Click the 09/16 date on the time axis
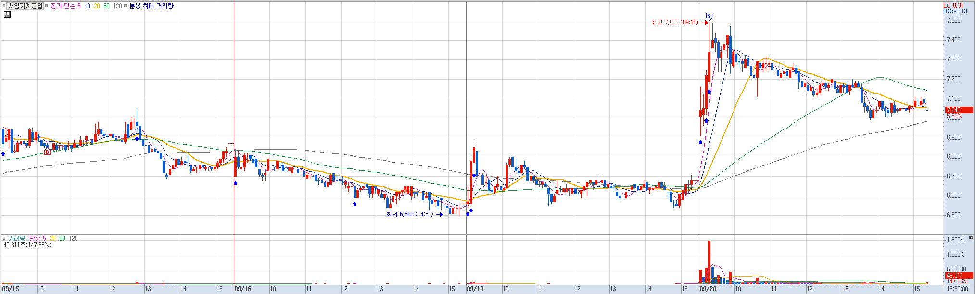This screenshot has height=294, width=975. (243, 289)
